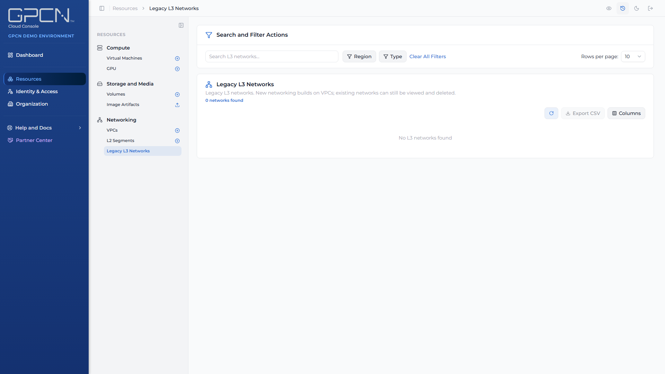The width and height of the screenshot is (665, 374).
Task: Open Image Artifacts list
Action: coord(123,105)
